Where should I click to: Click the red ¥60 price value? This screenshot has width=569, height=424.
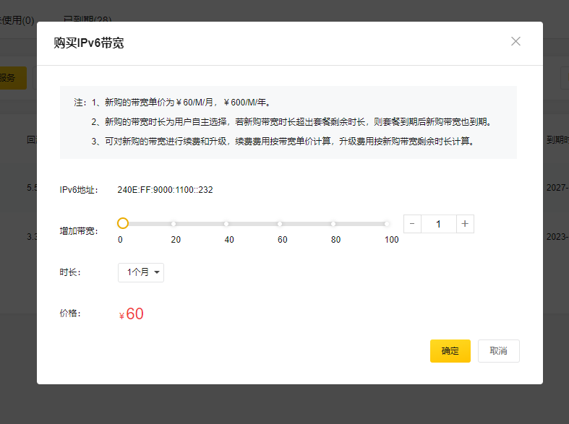pyautogui.click(x=134, y=314)
